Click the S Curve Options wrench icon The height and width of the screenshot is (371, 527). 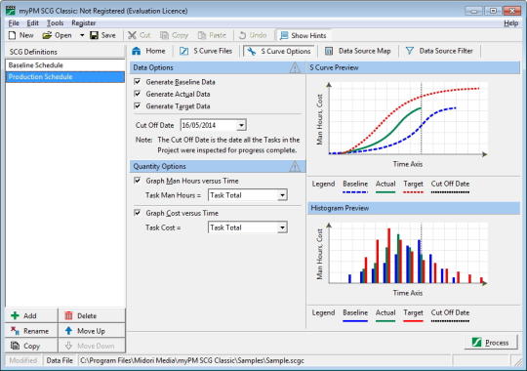point(251,51)
